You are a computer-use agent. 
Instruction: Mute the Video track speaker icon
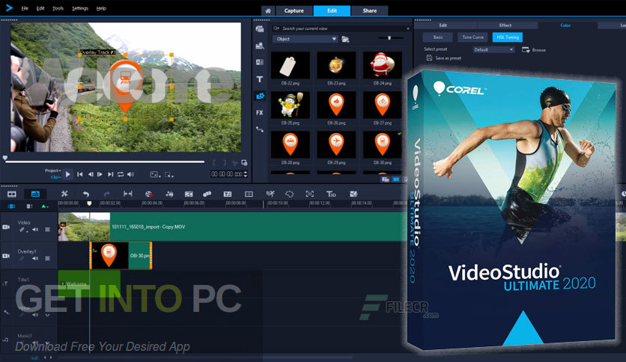pyautogui.click(x=35, y=230)
